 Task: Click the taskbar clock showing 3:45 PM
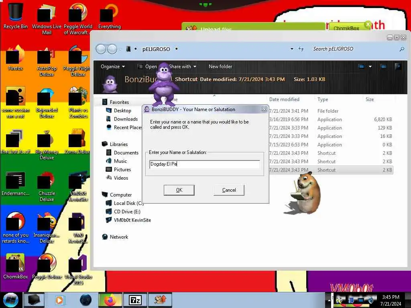click(x=391, y=300)
